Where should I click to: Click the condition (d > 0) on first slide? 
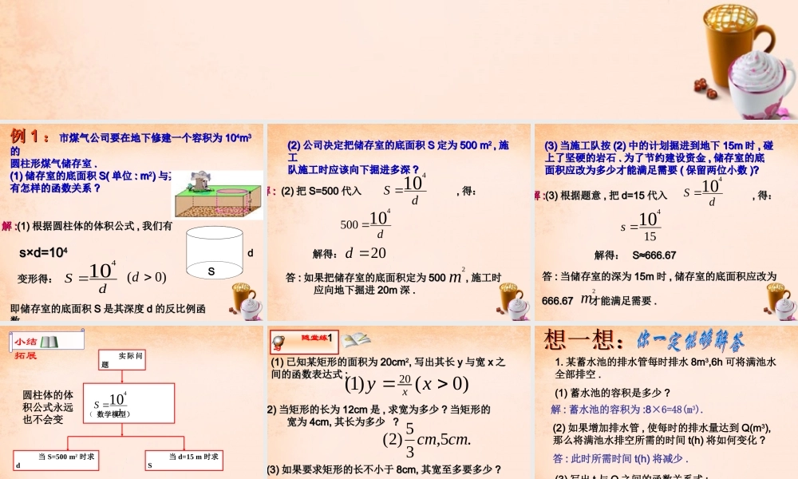147,277
